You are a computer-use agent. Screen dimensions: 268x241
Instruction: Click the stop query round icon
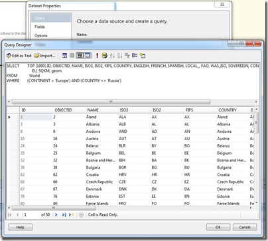coord(81,214)
